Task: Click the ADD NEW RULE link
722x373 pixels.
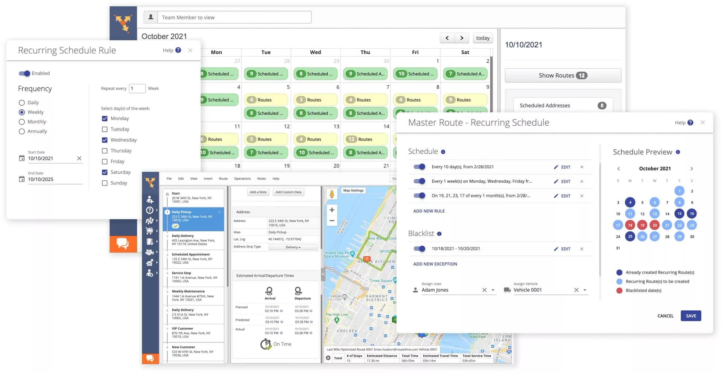Action: pyautogui.click(x=429, y=211)
